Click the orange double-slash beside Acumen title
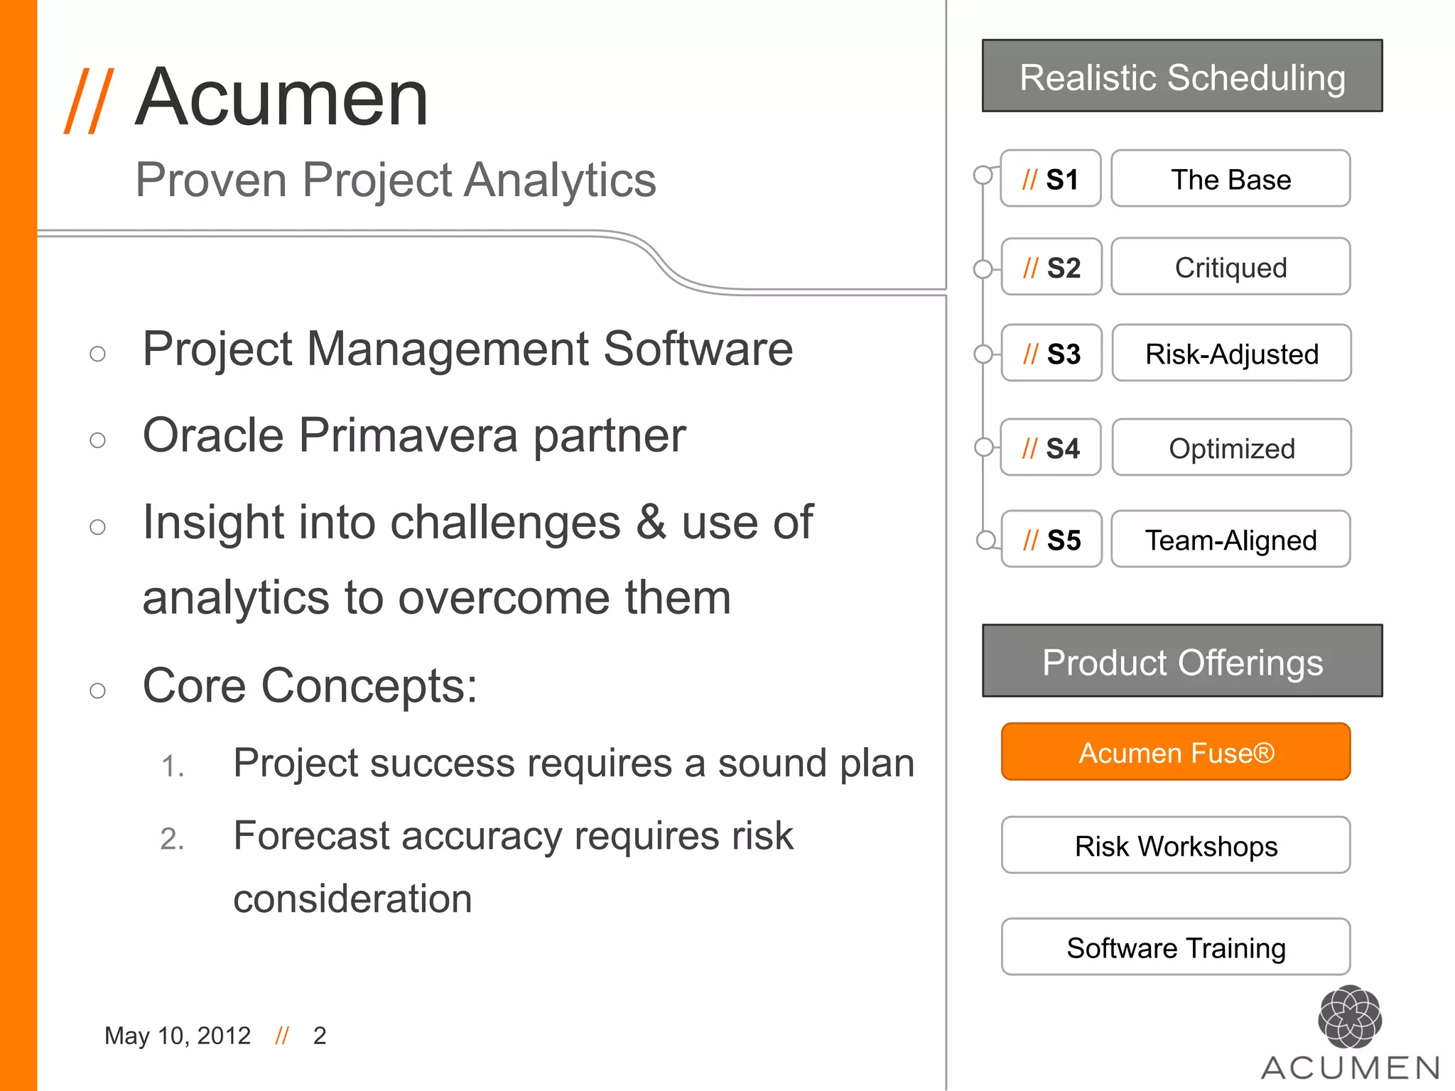The image size is (1455, 1091). pos(89,100)
